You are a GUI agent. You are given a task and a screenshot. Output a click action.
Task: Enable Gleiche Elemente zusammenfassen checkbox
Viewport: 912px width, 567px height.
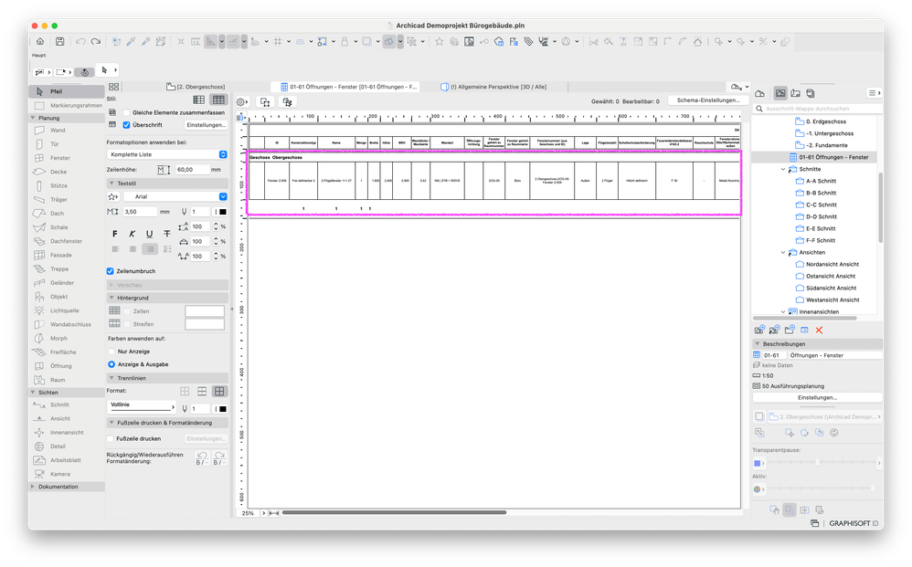pos(126,112)
